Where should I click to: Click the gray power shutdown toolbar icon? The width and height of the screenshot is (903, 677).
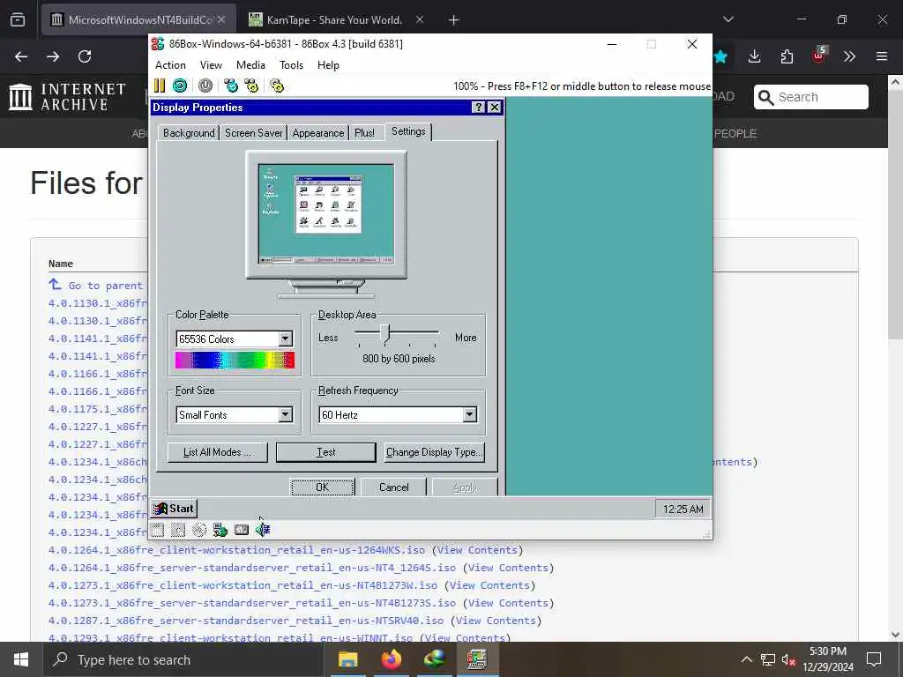coord(205,86)
